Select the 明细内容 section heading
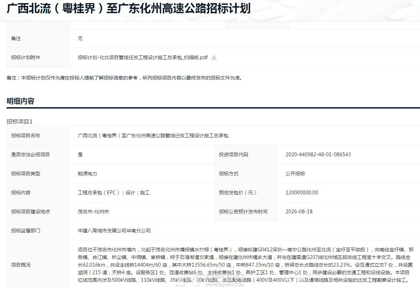Screen dimensions: 420x288 pos(20,101)
